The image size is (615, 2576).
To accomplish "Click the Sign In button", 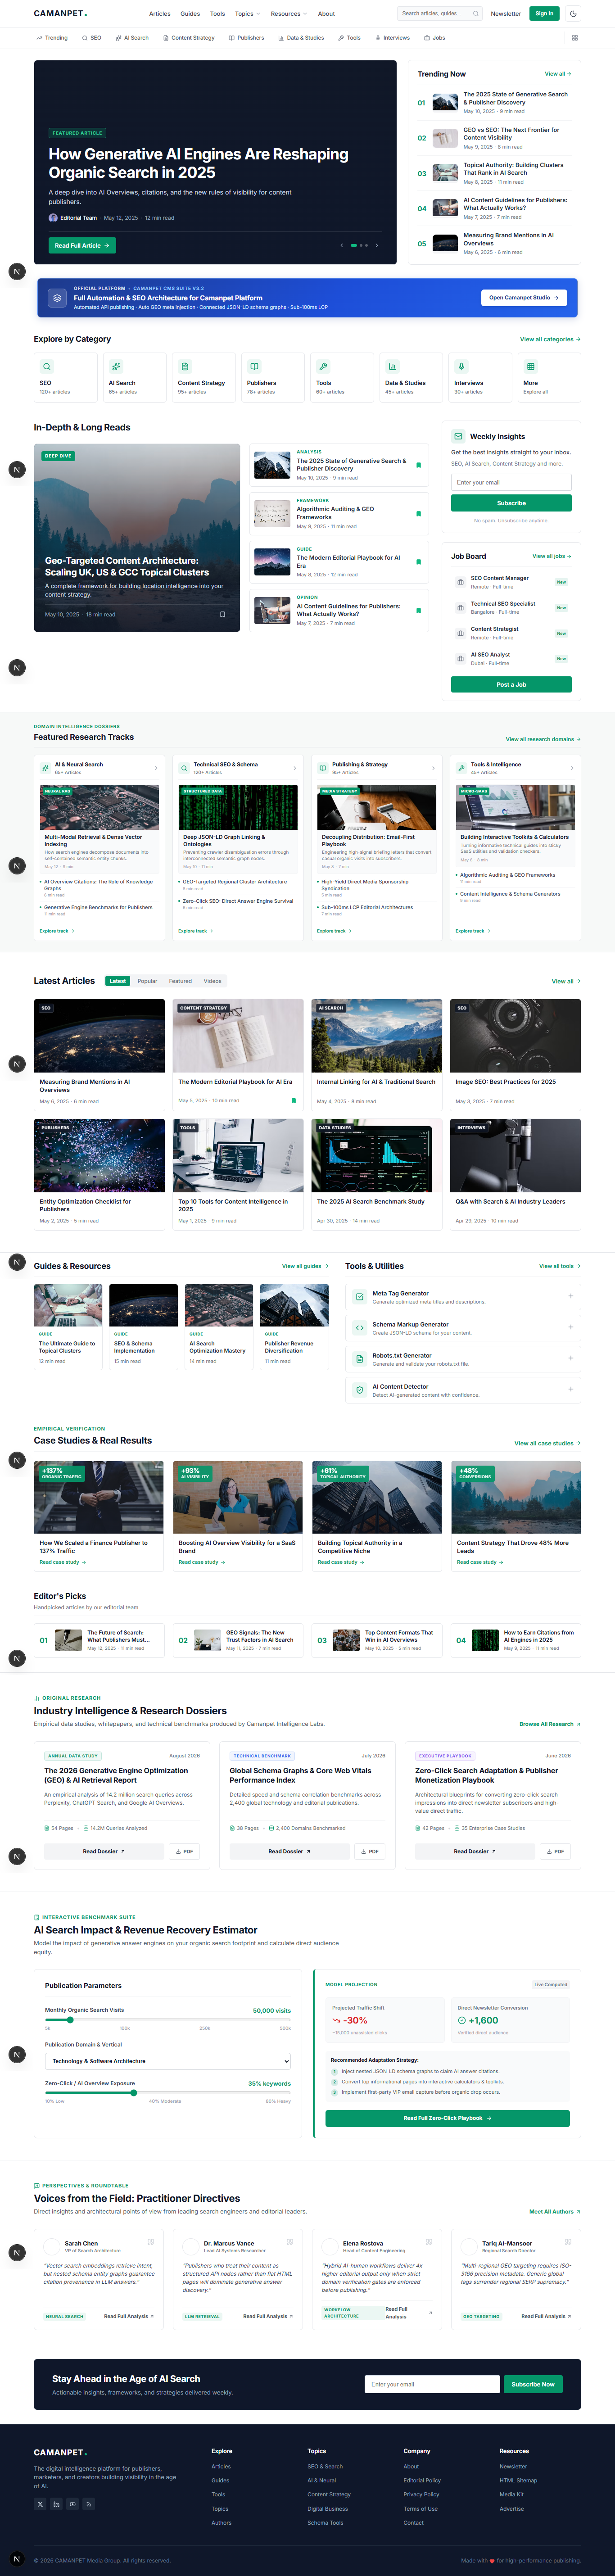I will coord(544,14).
